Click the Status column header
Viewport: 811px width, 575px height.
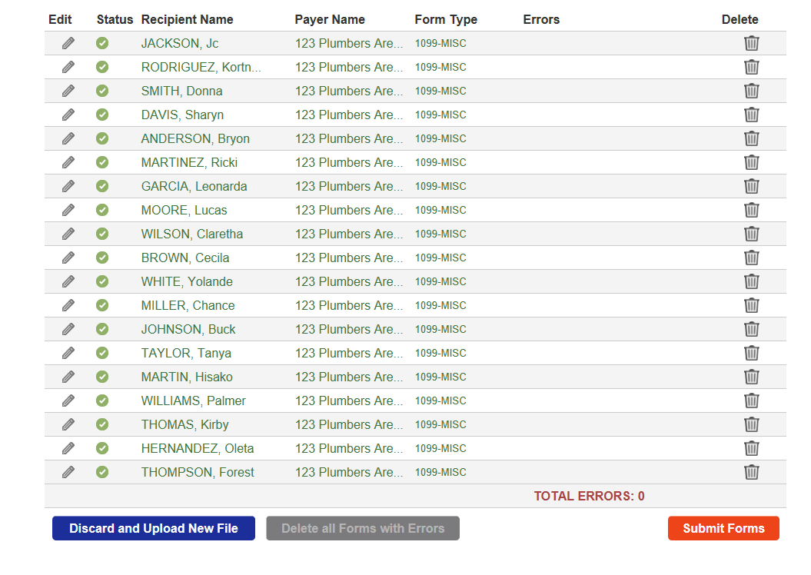pyautogui.click(x=115, y=20)
